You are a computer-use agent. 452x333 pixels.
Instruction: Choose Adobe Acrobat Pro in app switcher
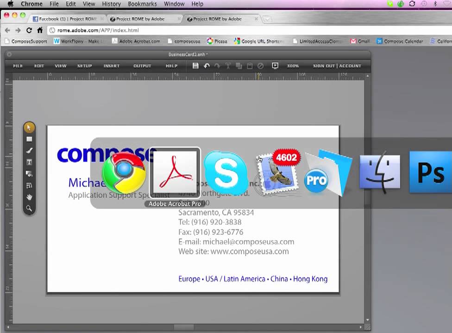click(x=175, y=173)
